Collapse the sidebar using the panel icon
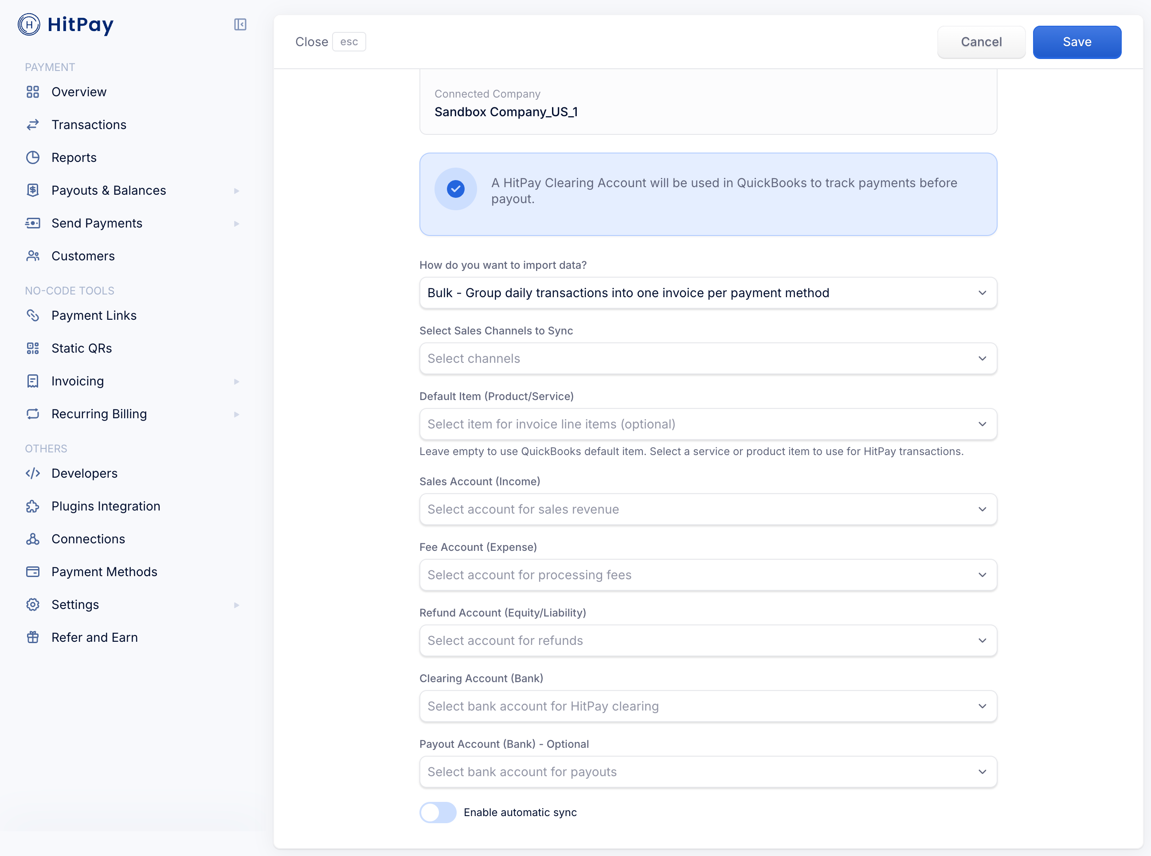The image size is (1151, 856). (x=239, y=24)
